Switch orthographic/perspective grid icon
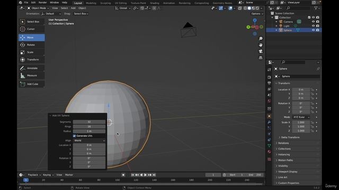This screenshot has width=339, height=190. pos(261,58)
